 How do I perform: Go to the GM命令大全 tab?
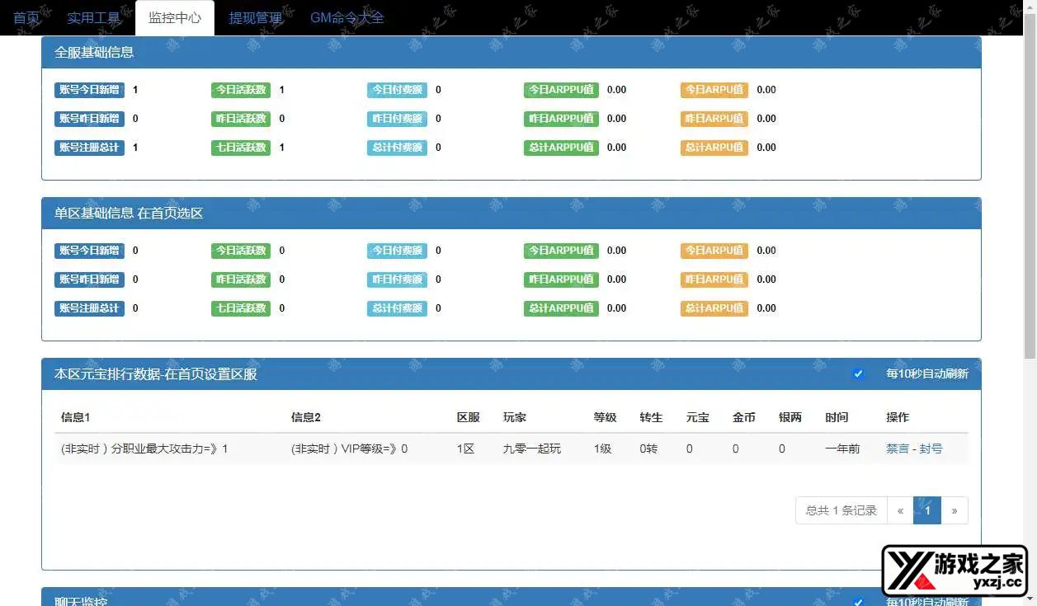(x=346, y=17)
